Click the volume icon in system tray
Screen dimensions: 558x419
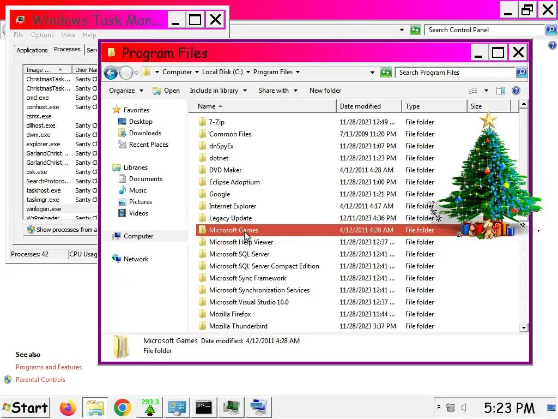464,407
